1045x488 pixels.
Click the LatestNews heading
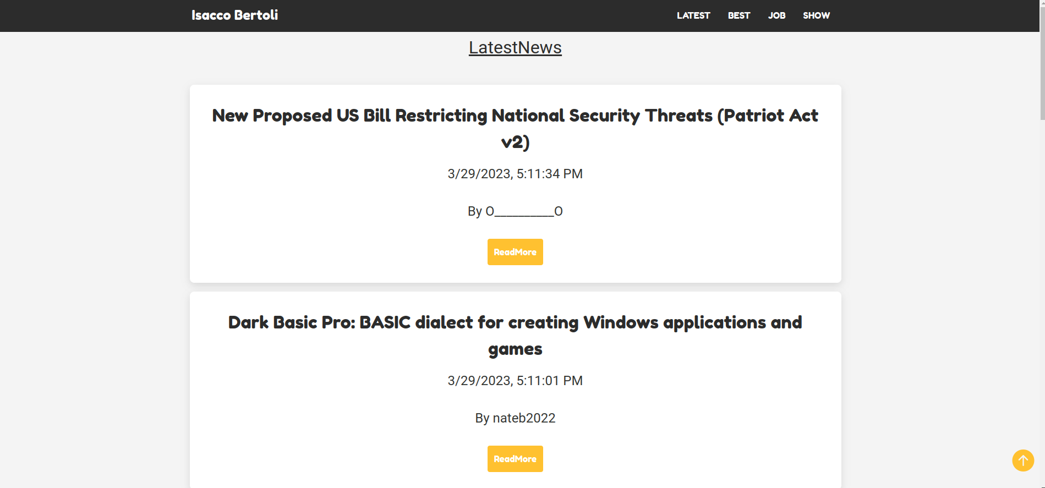(x=515, y=48)
